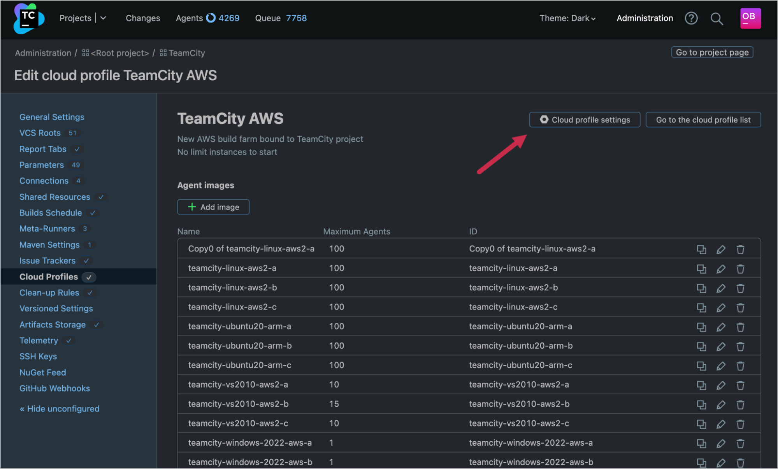
Task: Edit the teamcity-linux-aws2-c image
Action: click(x=721, y=308)
